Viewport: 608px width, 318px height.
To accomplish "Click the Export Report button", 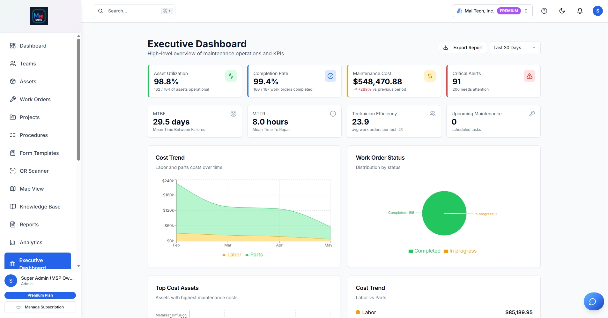I will coord(463,47).
